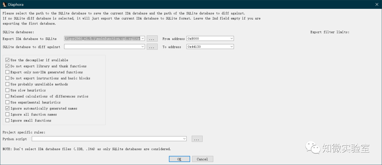Uncheck Ignore automatically generated names

[x=7, y=108]
